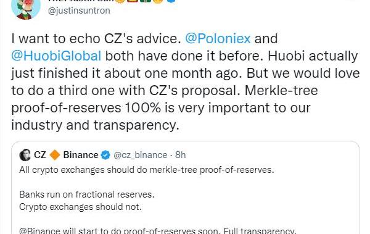Screen dimensions: 370x234
Task: Click the bold Binance name in the quoted tweet
Action: pyautogui.click(x=81, y=155)
